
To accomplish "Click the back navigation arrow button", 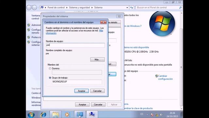I will point(29,8).
